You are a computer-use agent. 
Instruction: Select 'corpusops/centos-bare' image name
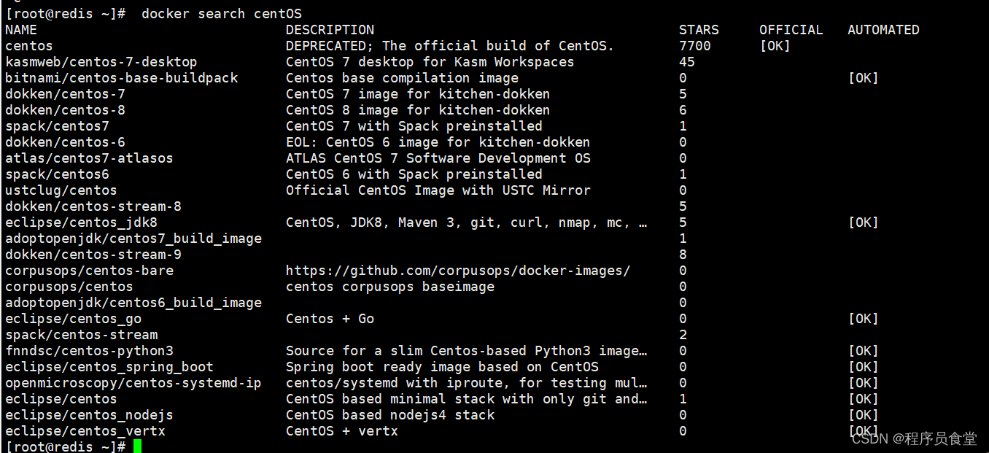click(90, 271)
